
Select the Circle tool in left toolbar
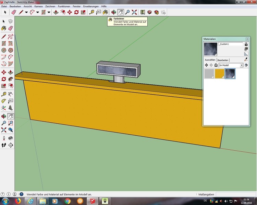tap(4, 50)
